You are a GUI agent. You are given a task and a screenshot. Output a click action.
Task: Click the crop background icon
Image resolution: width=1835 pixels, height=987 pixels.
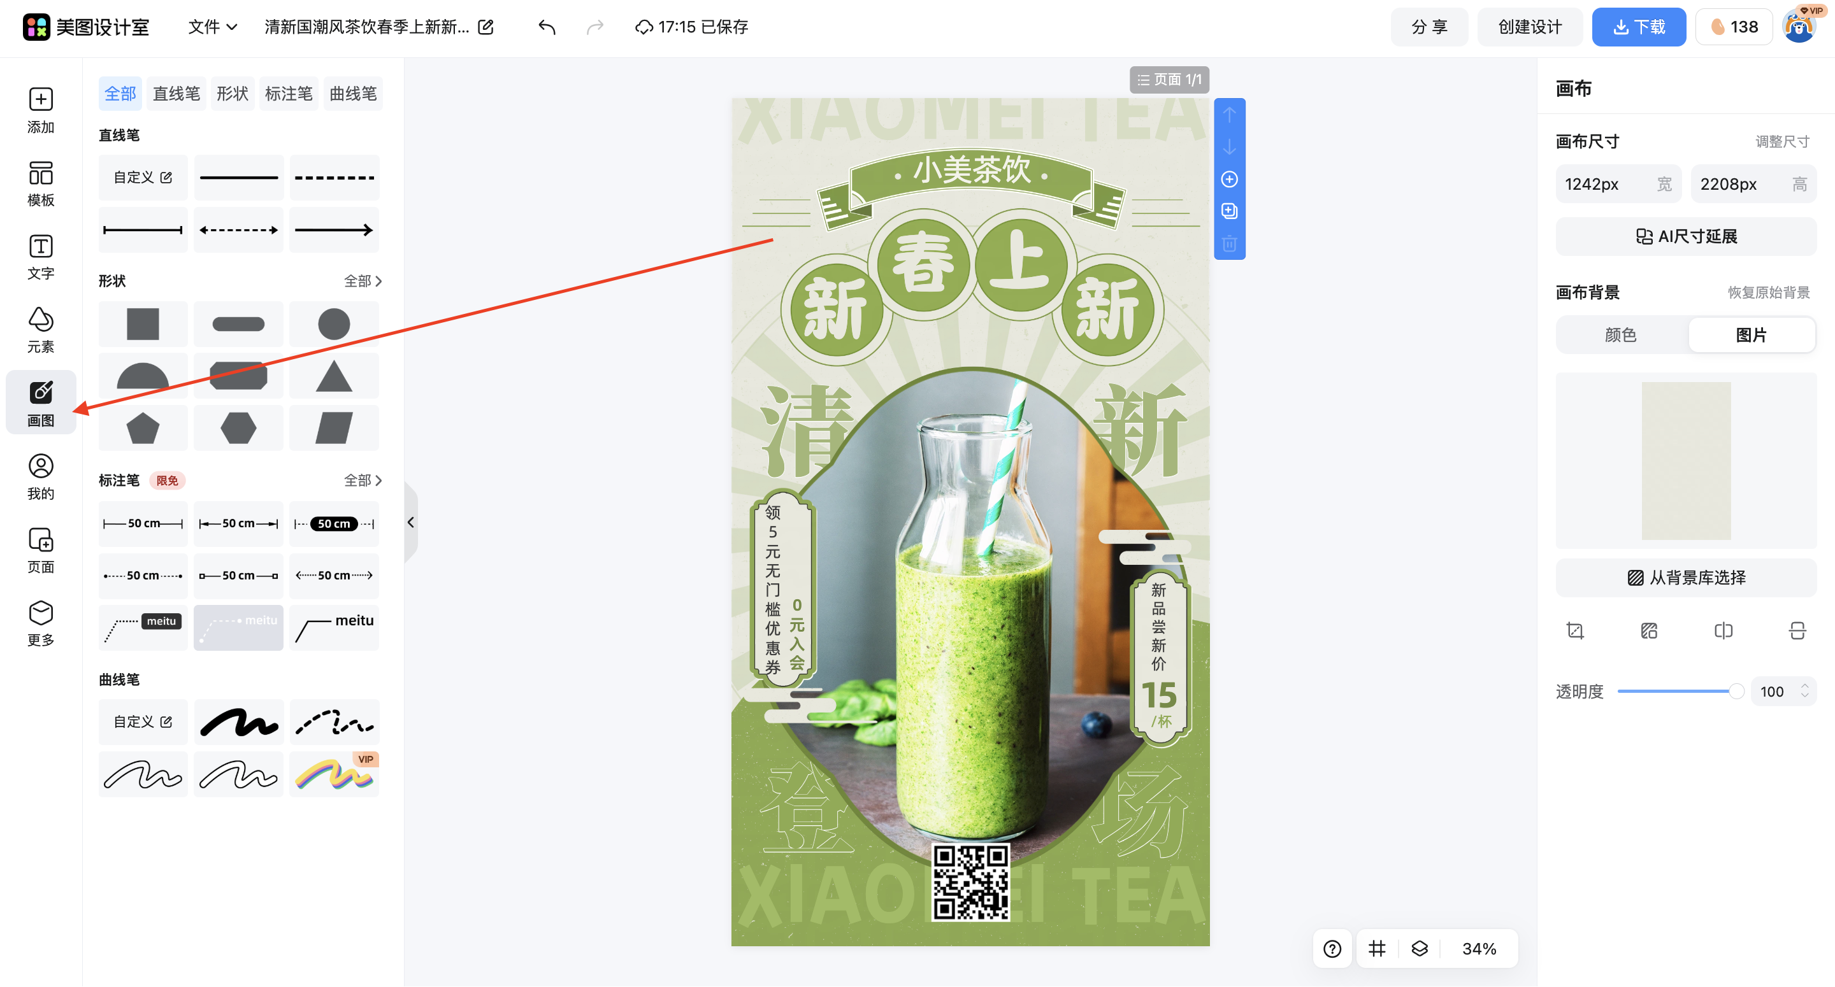(x=1575, y=630)
